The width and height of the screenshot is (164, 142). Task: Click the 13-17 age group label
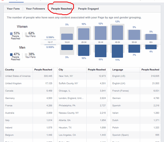[50, 42]
